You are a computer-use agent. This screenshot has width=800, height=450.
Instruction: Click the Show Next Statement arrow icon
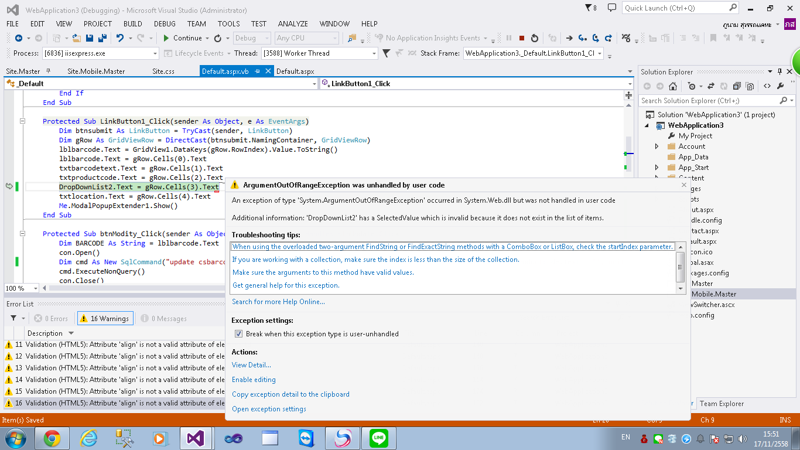[569, 38]
